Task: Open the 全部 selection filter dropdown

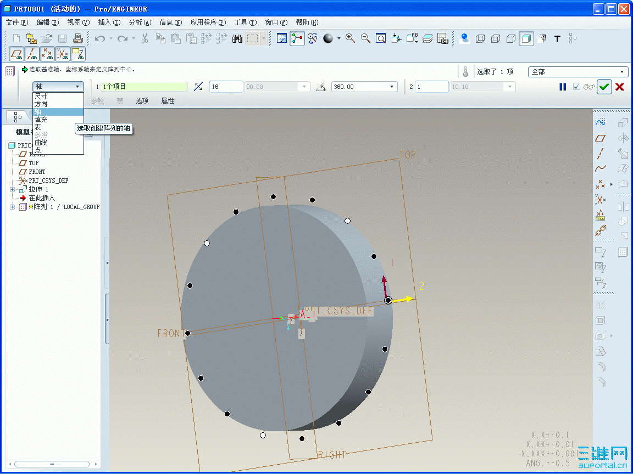Action: pyautogui.click(x=623, y=72)
